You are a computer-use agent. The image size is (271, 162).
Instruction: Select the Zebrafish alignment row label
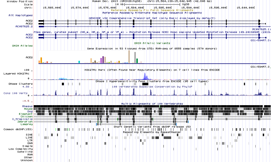point(25,122)
